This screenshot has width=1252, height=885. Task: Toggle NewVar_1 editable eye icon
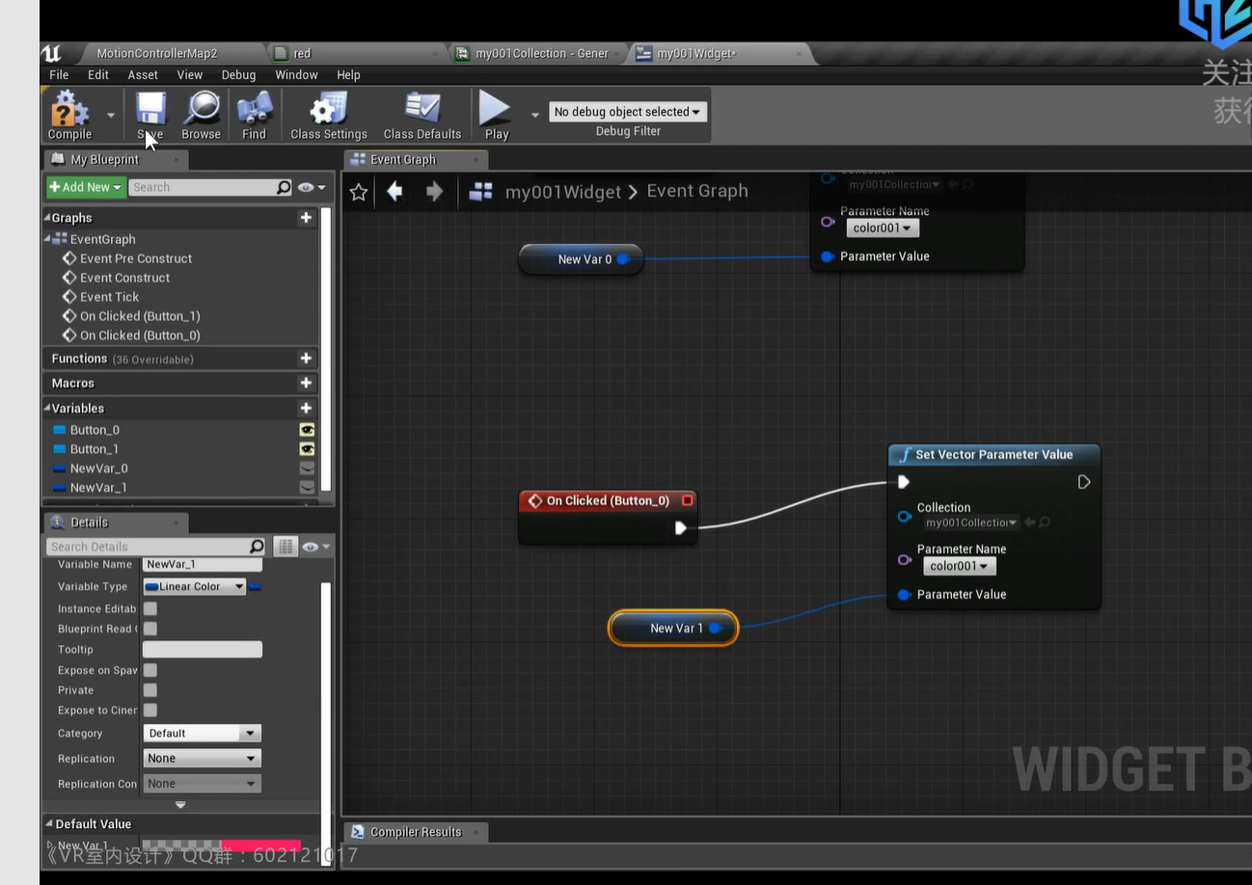(307, 488)
